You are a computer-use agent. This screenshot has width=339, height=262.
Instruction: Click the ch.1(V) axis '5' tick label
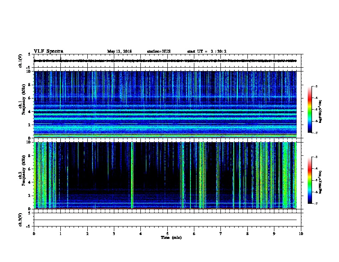click(30, 54)
